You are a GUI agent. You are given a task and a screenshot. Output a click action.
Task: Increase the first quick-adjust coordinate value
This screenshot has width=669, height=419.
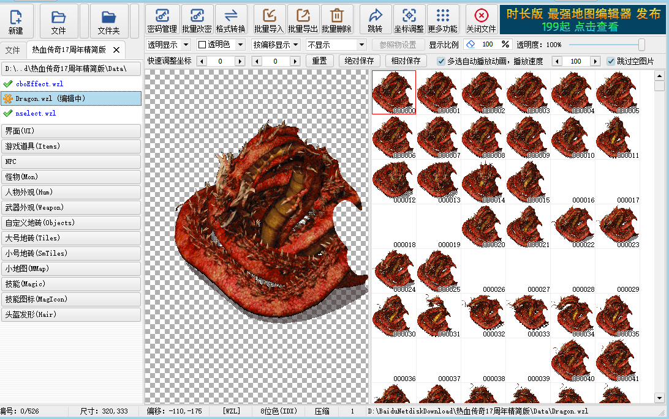click(240, 61)
